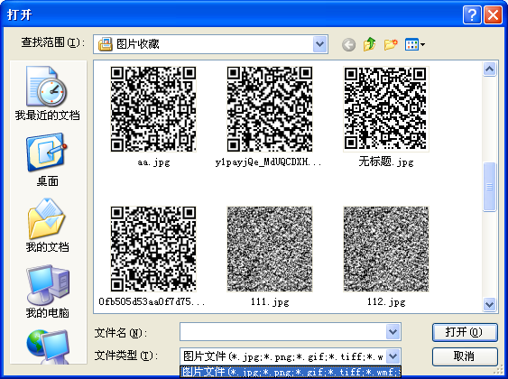This screenshot has height=379, width=508.
Task: Click the scroll up arrow of file list
Action: [489, 69]
